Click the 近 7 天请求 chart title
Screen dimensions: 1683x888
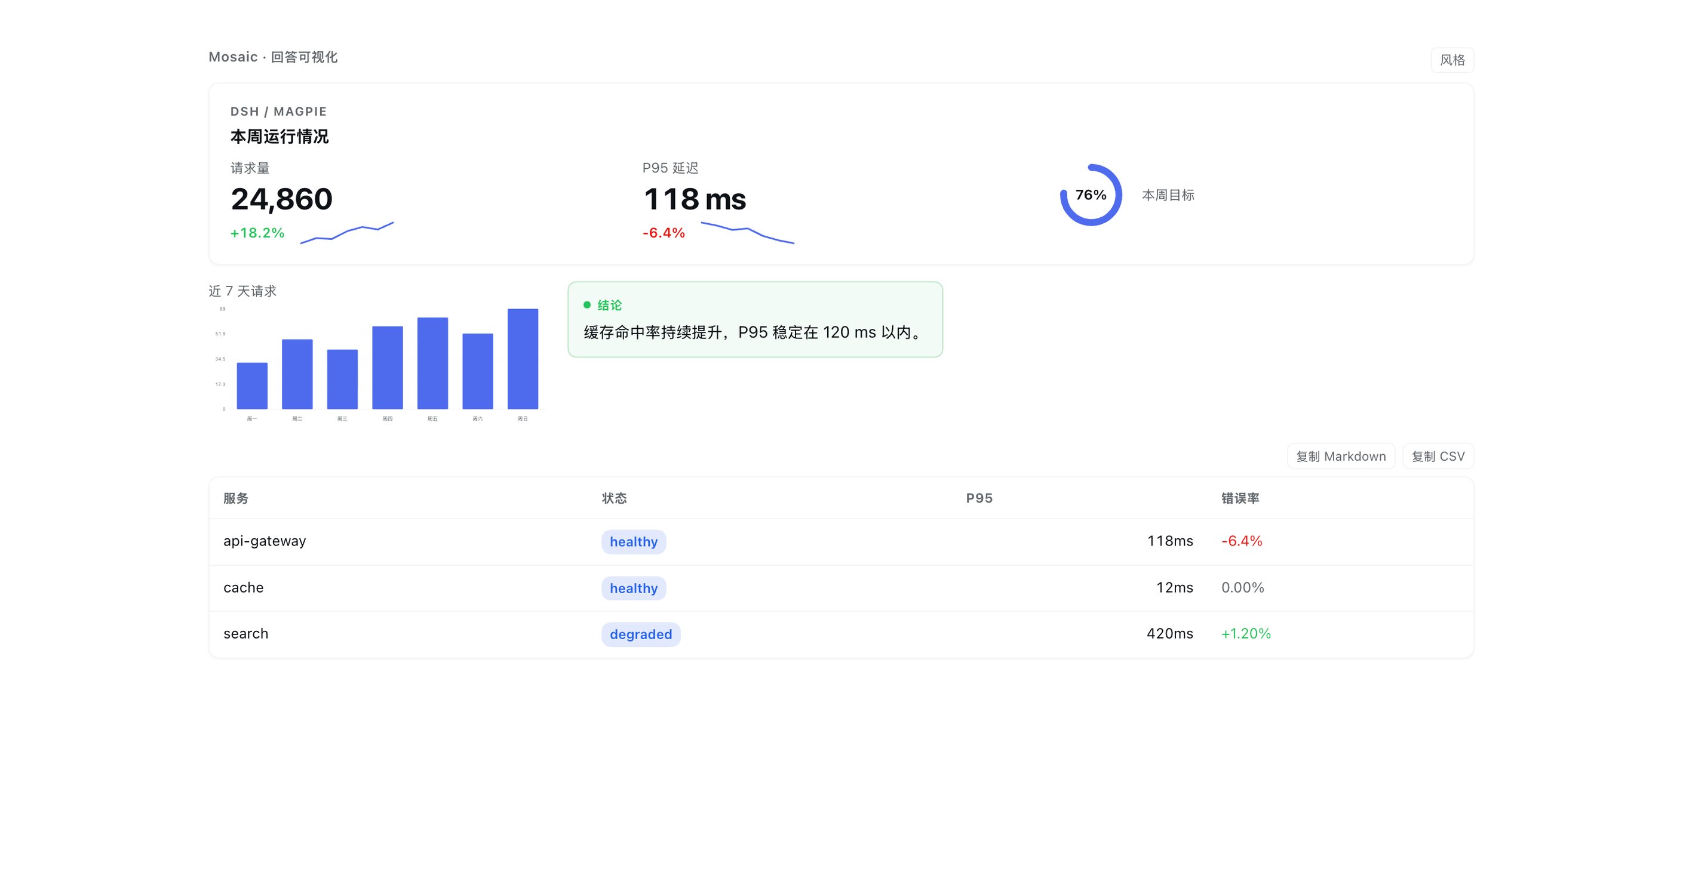click(242, 291)
